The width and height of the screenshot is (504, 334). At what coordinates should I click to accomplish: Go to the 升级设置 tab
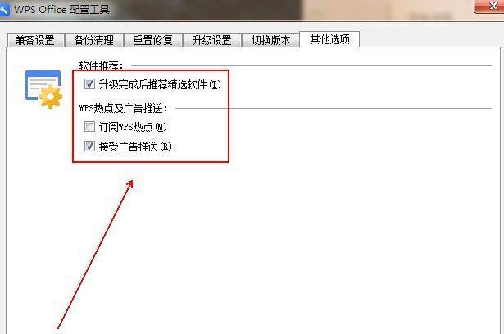[211, 40]
